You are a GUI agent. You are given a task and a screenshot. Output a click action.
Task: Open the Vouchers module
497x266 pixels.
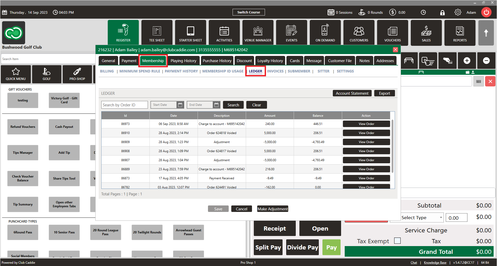click(x=392, y=33)
